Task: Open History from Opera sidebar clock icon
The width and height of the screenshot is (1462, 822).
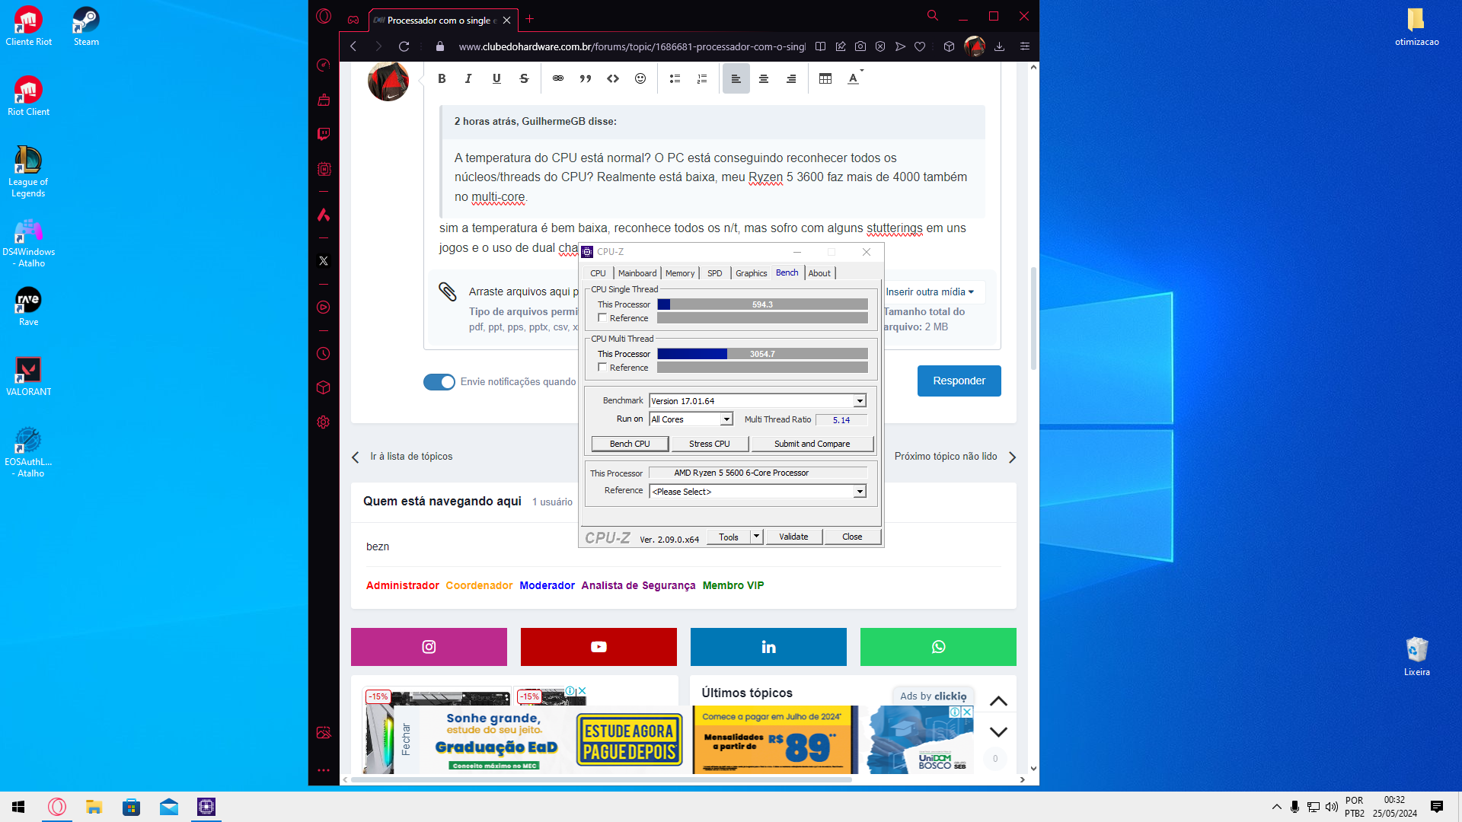Action: 324,354
